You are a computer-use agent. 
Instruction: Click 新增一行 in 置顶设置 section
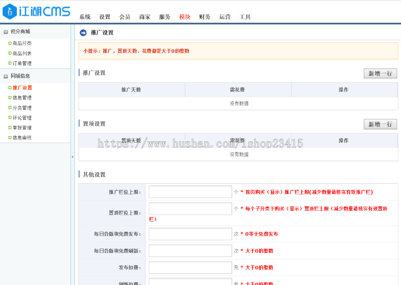tap(381, 124)
